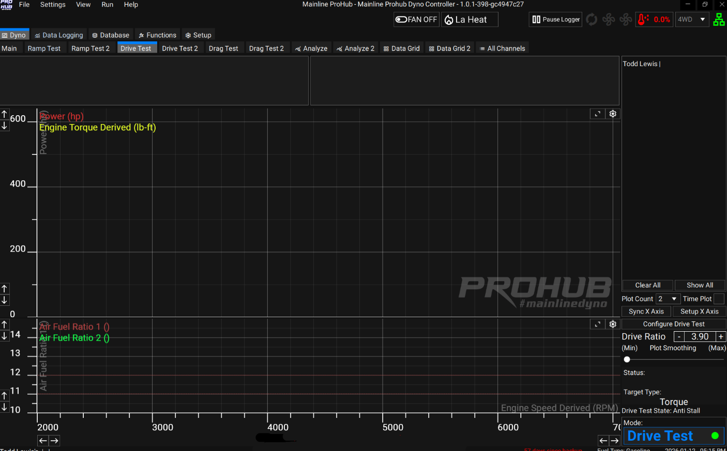Click the down arrow beside AFR axis value 10
This screenshot has height=451, width=727.
5,407
